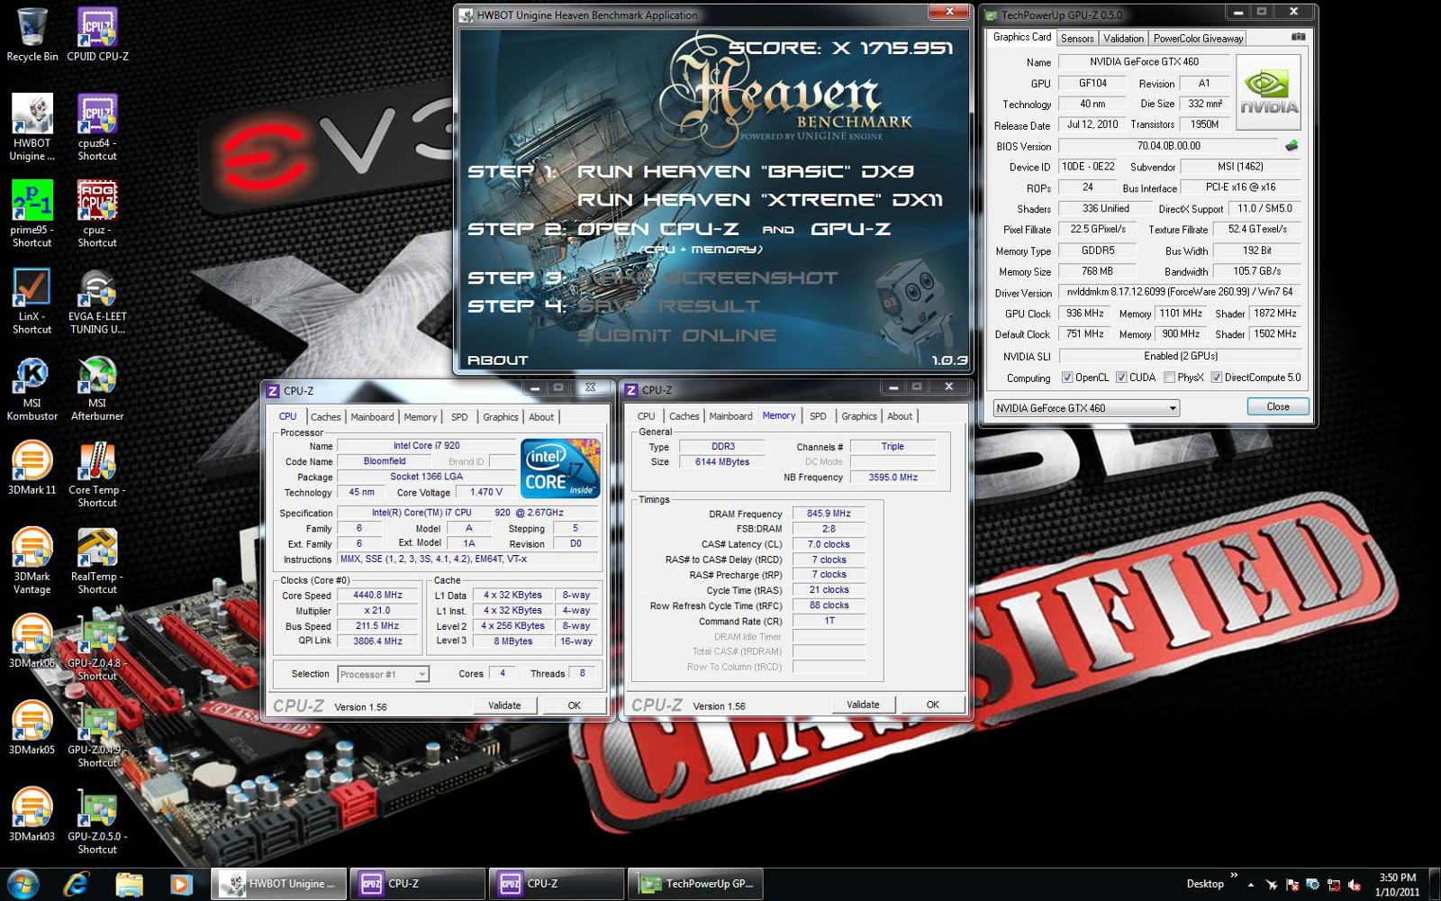Click the GPU-Z BIOS save chip icon
Image resolution: width=1441 pixels, height=901 pixels.
[1291, 145]
